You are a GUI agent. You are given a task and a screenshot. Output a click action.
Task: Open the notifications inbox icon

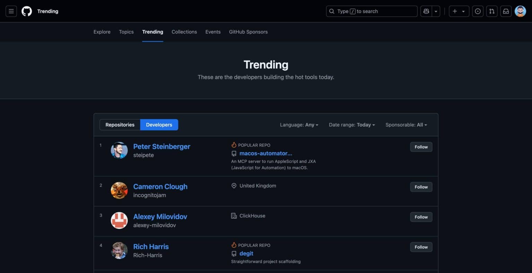click(x=506, y=11)
